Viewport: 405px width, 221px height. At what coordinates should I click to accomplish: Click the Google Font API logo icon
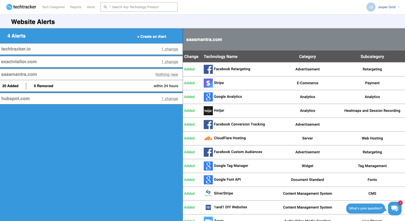pyautogui.click(x=208, y=180)
